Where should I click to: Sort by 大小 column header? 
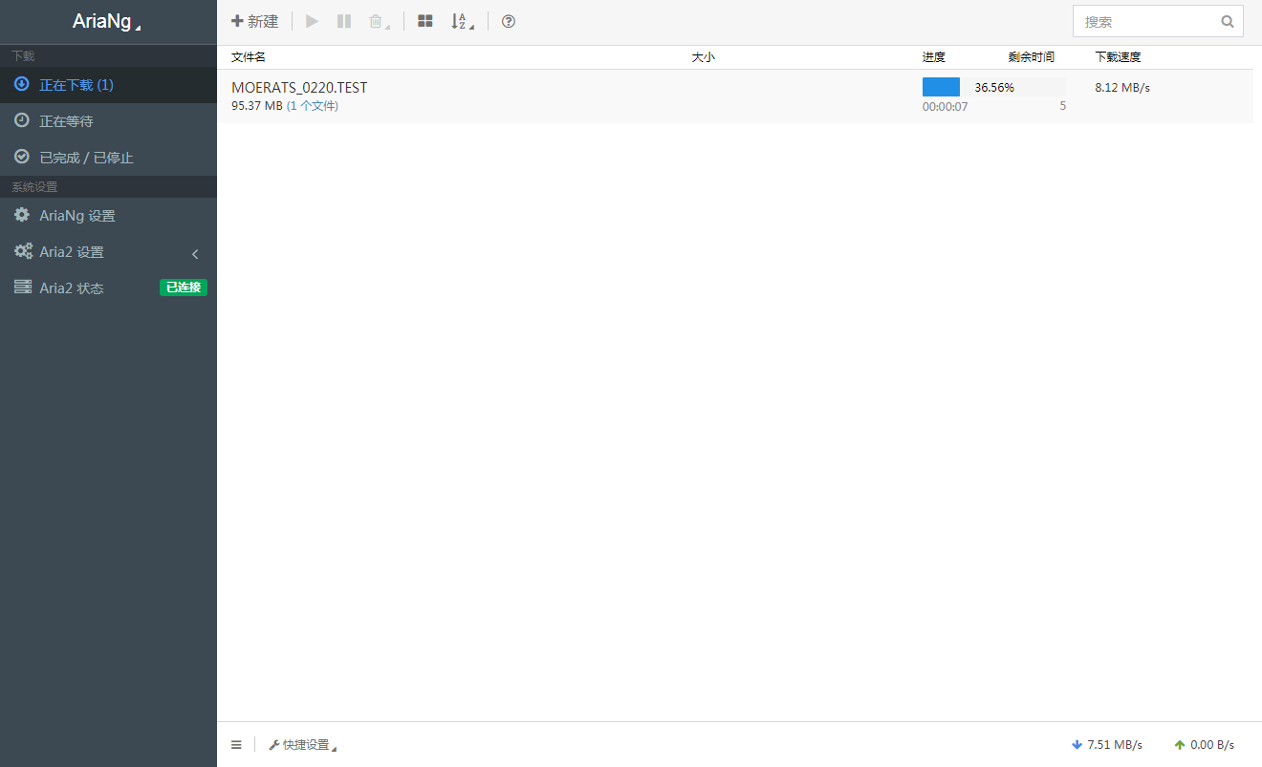click(x=703, y=57)
